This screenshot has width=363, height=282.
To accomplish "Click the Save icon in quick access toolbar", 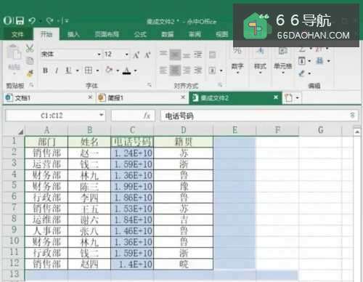I will coord(20,20).
